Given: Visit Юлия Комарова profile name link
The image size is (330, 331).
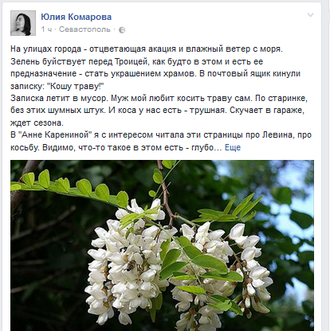Looking at the screenshot, I should click(77, 17).
